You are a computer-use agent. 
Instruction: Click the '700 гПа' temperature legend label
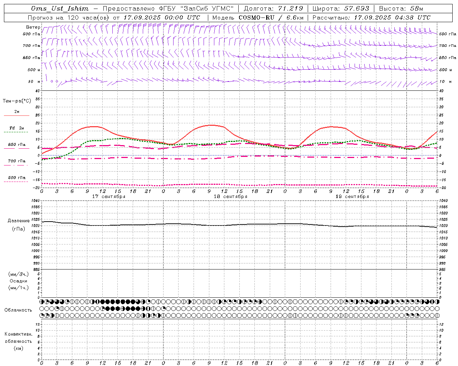coord(17,161)
